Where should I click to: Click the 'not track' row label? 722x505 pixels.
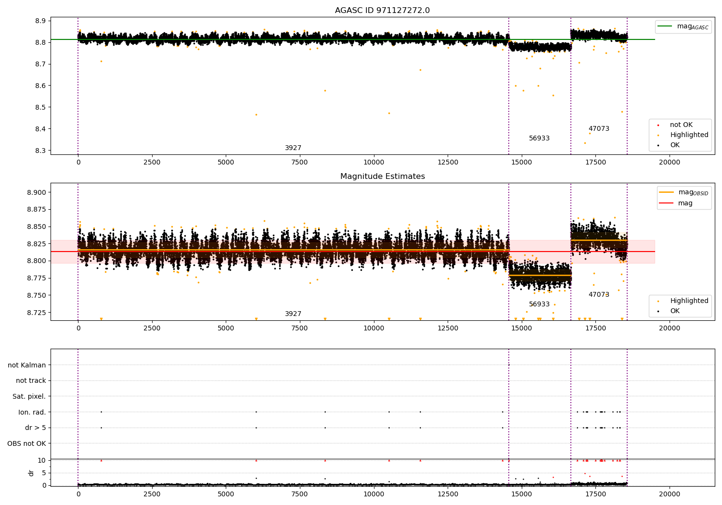(x=31, y=381)
